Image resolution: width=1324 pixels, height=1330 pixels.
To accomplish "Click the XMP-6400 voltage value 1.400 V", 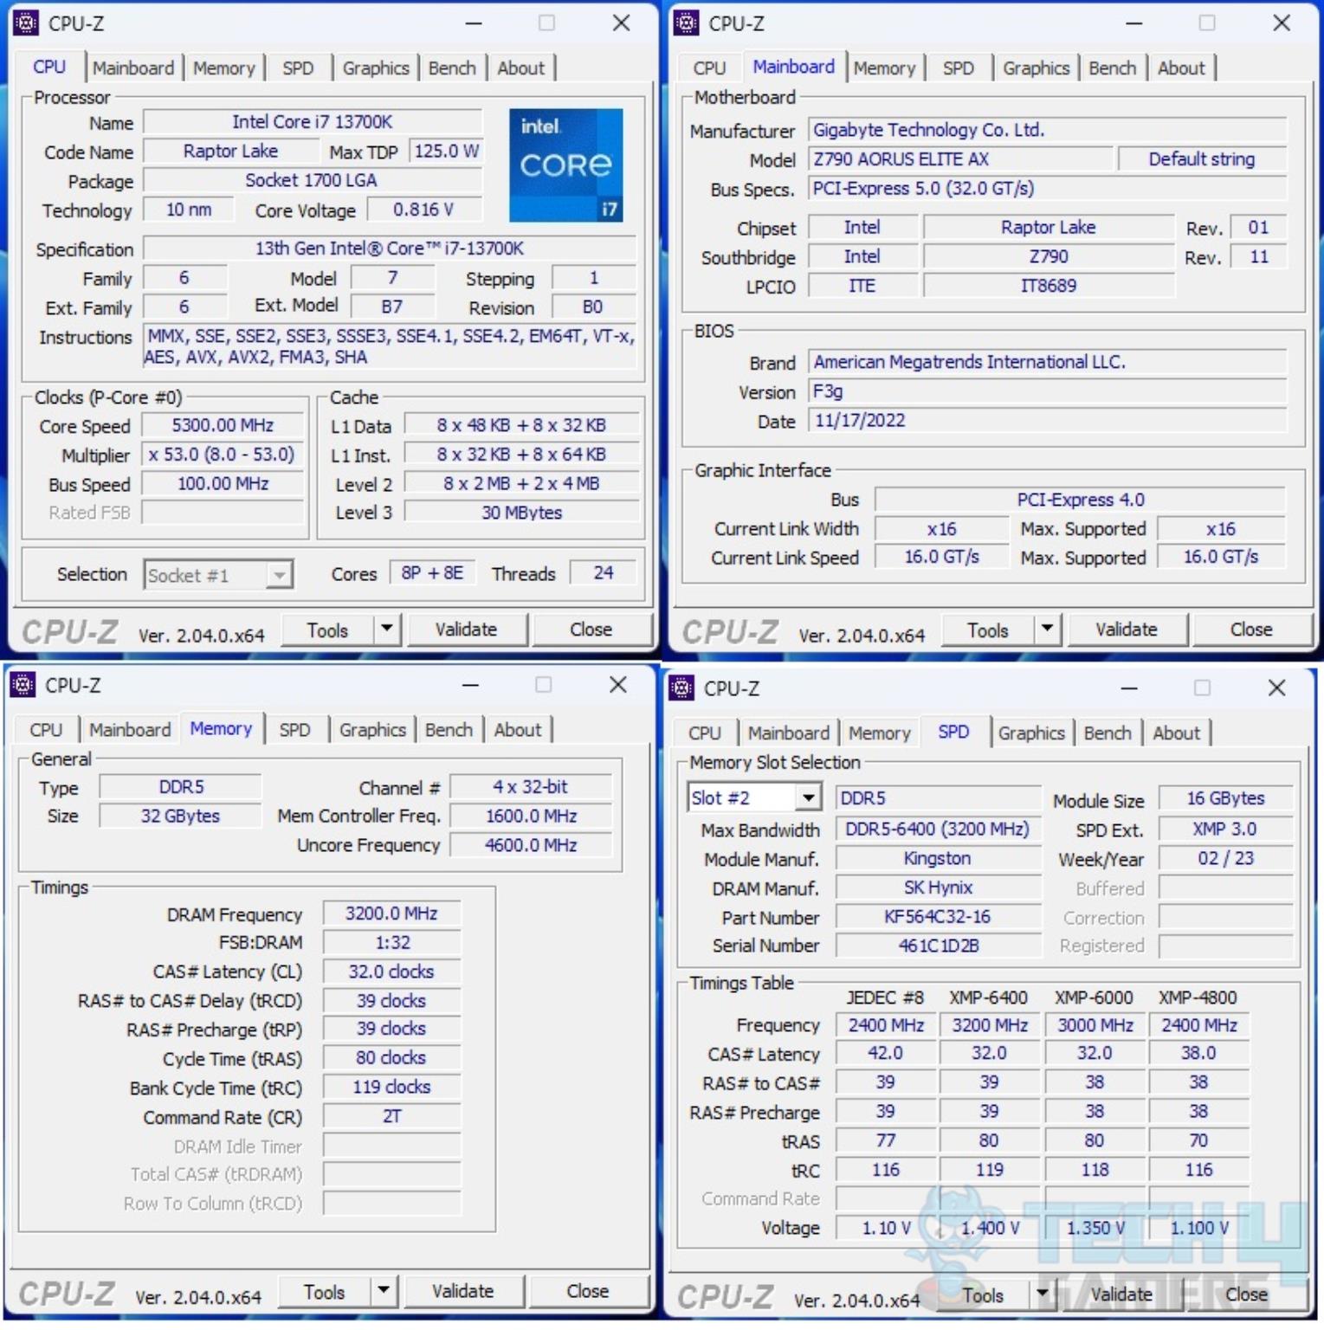I will click(x=990, y=1228).
